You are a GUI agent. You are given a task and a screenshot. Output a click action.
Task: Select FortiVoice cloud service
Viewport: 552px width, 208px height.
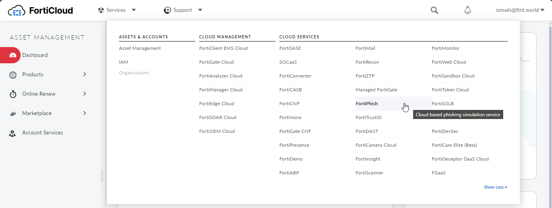point(290,117)
